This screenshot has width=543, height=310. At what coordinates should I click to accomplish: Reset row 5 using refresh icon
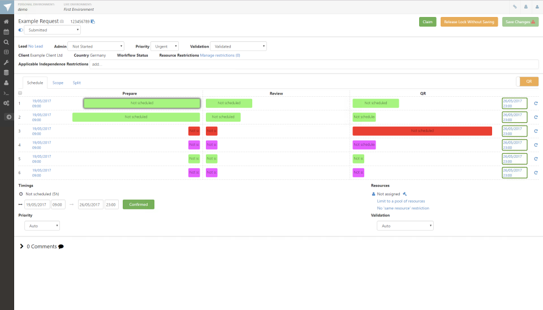click(x=536, y=158)
